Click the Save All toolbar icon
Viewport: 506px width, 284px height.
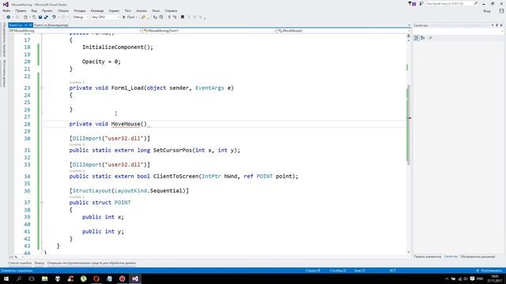point(46,17)
